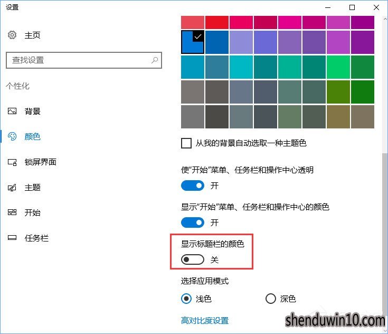
Task: Pick the dark blue swatch beside selected one
Action: point(217,42)
